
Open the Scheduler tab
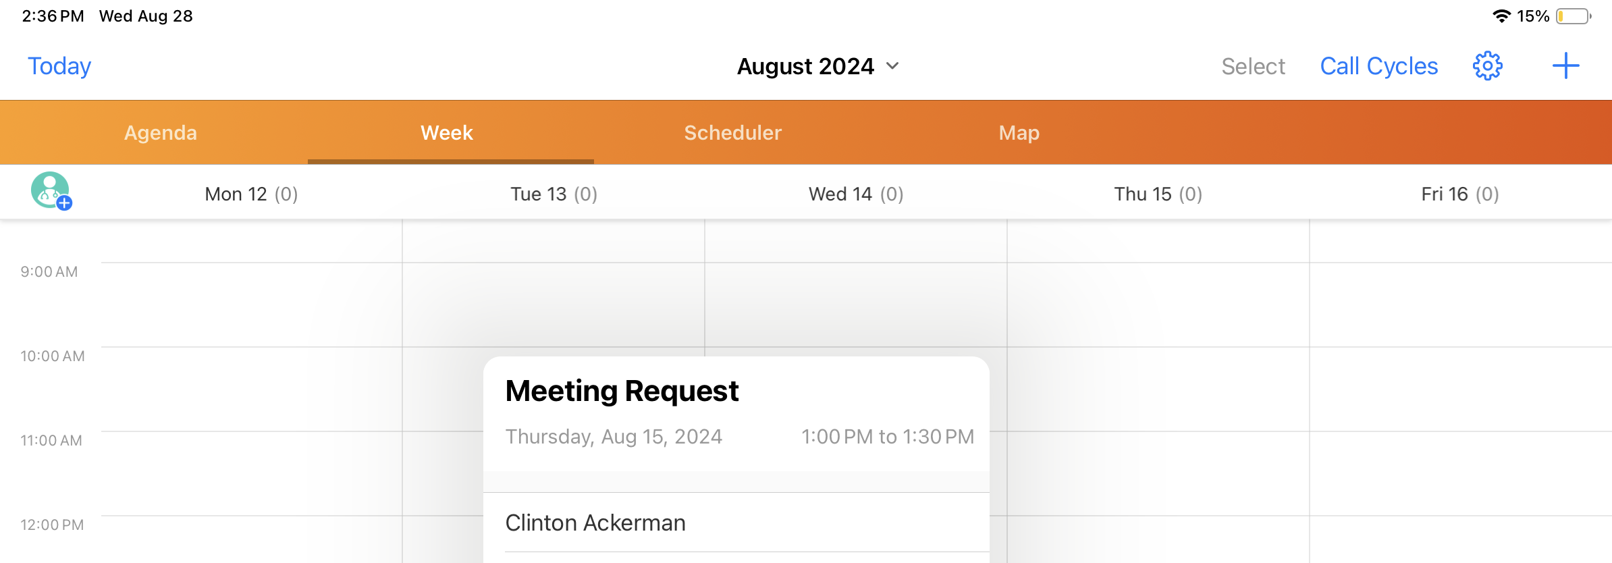pyautogui.click(x=733, y=133)
